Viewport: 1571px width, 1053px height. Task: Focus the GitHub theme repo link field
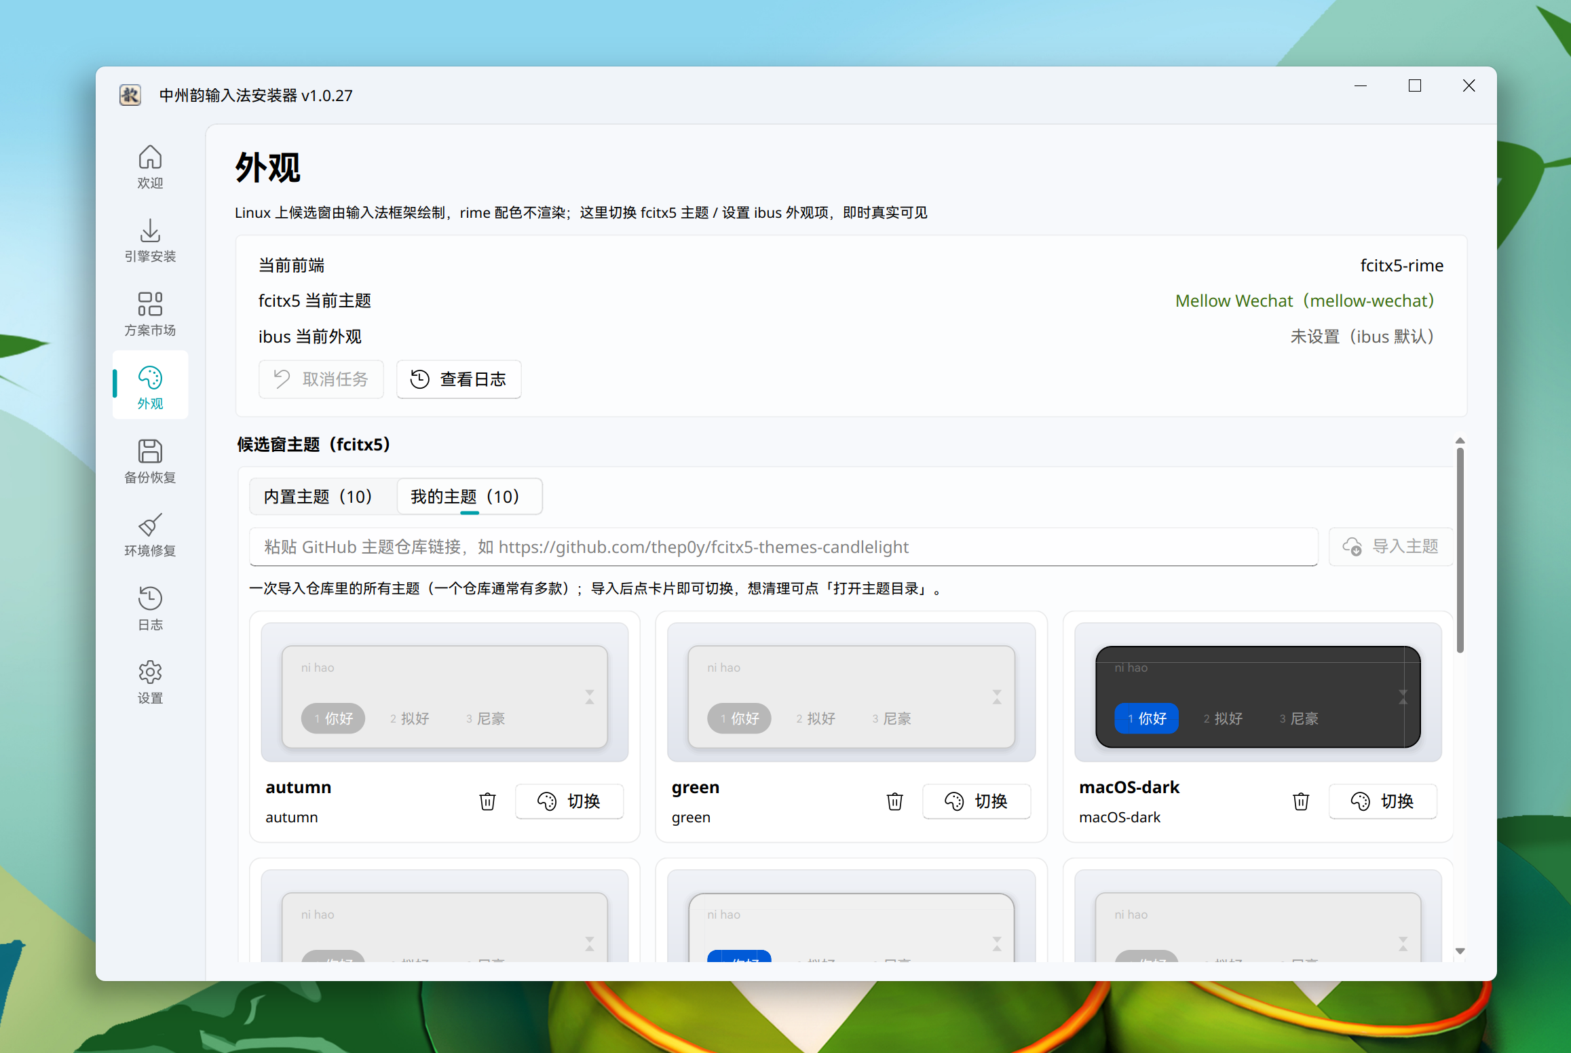coord(783,547)
